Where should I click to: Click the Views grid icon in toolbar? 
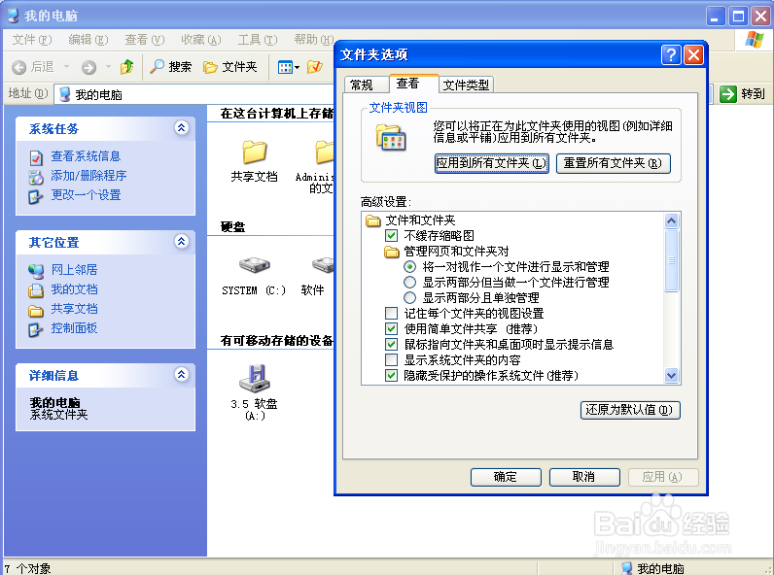(x=285, y=67)
